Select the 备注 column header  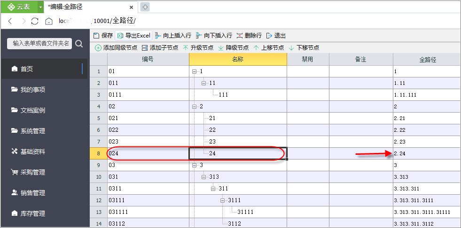point(361,60)
